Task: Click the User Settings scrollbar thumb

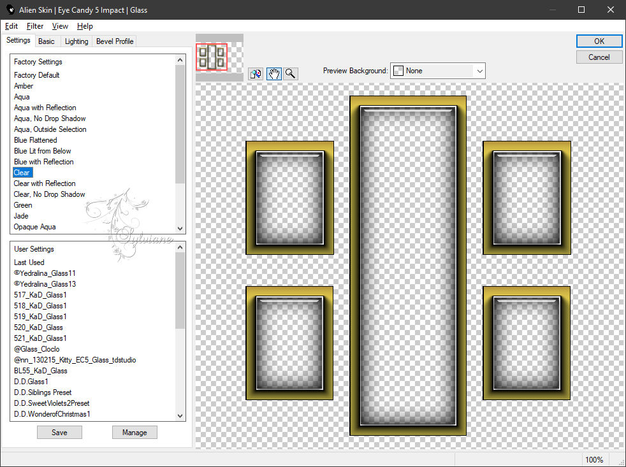Action: coord(180,291)
